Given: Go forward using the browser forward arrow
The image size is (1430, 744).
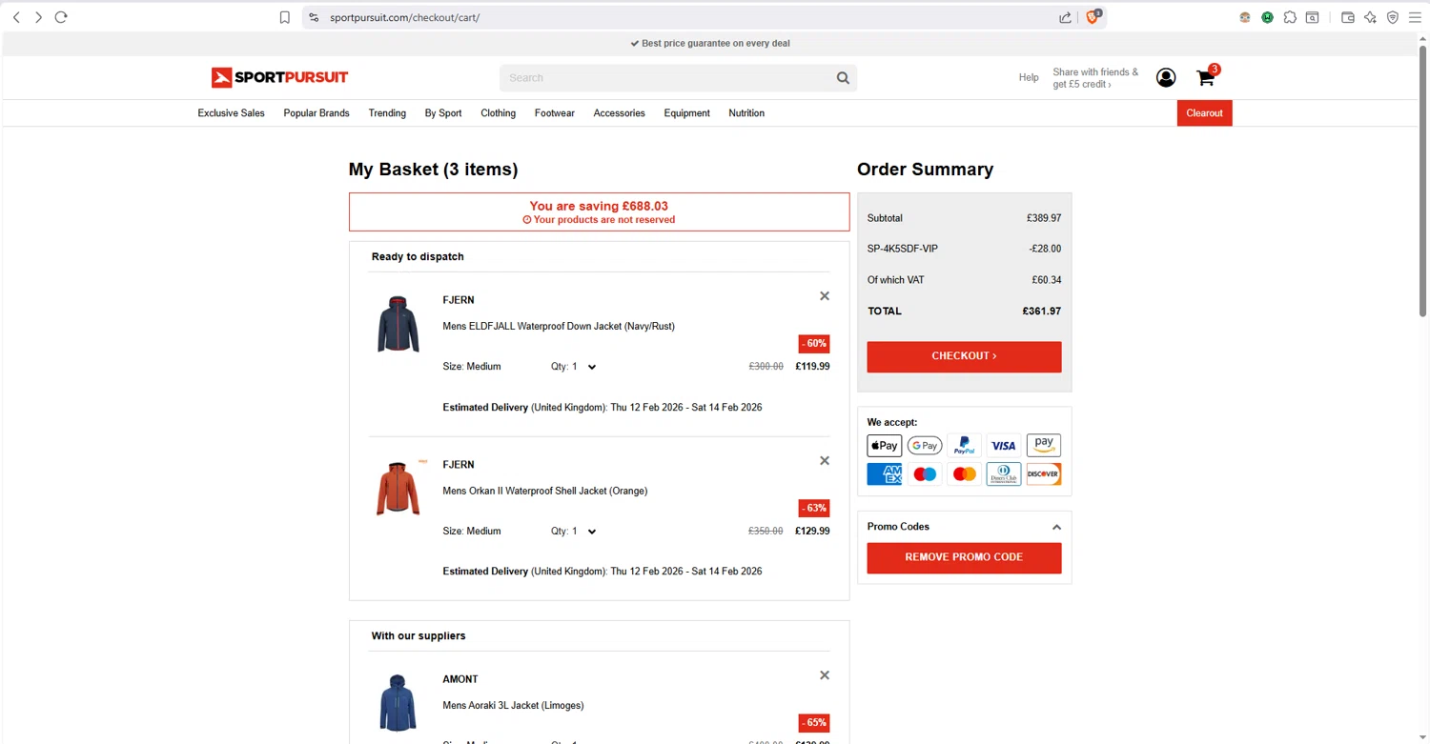Looking at the screenshot, I should click(x=38, y=17).
